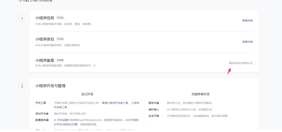Click the 未备案 status badge
Image resolution: width=282 pixels, height=132 pixels.
coord(60,60)
